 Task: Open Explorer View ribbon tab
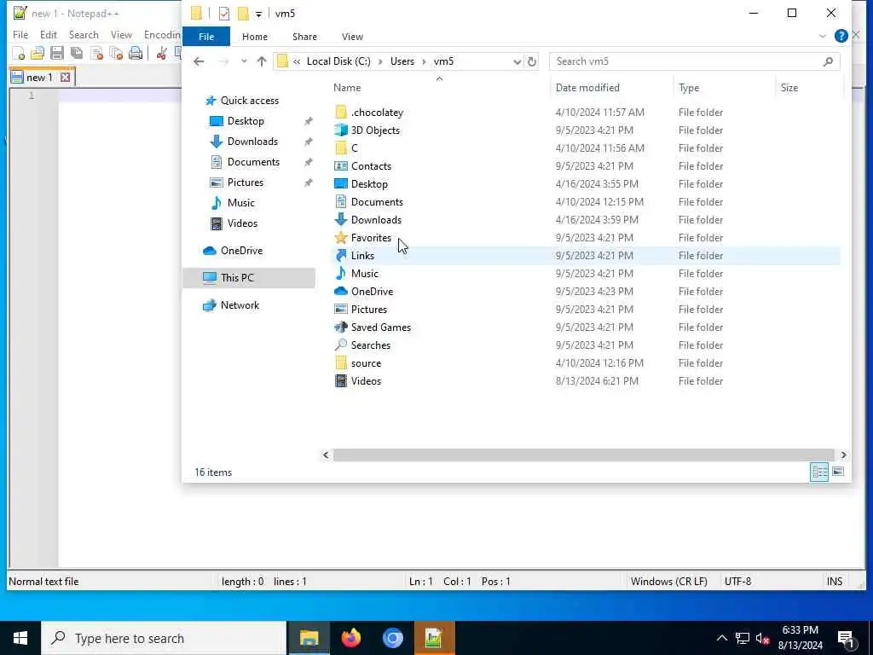(352, 37)
